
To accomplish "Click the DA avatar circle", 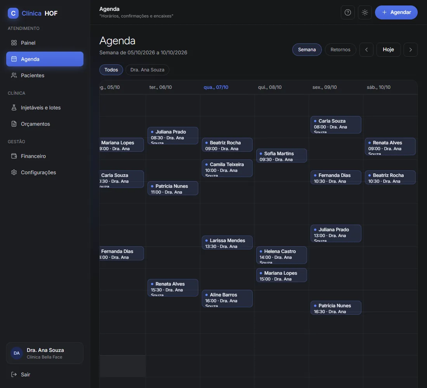I will (x=17, y=353).
